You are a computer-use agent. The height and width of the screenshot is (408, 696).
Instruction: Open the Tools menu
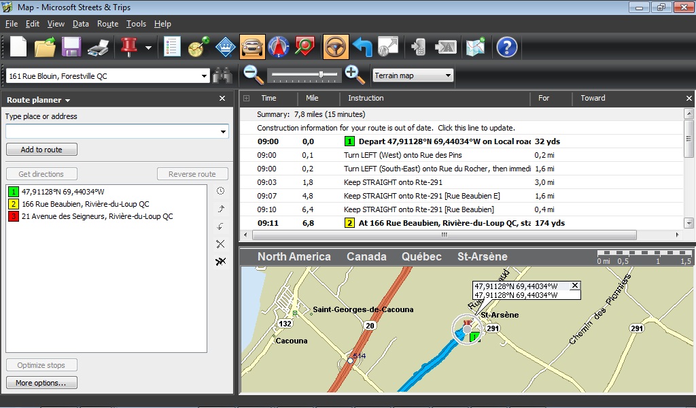tap(136, 24)
